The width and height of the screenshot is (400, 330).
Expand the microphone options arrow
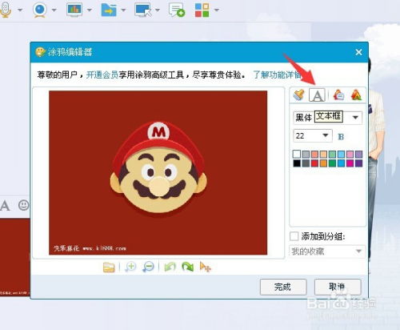(x=20, y=10)
